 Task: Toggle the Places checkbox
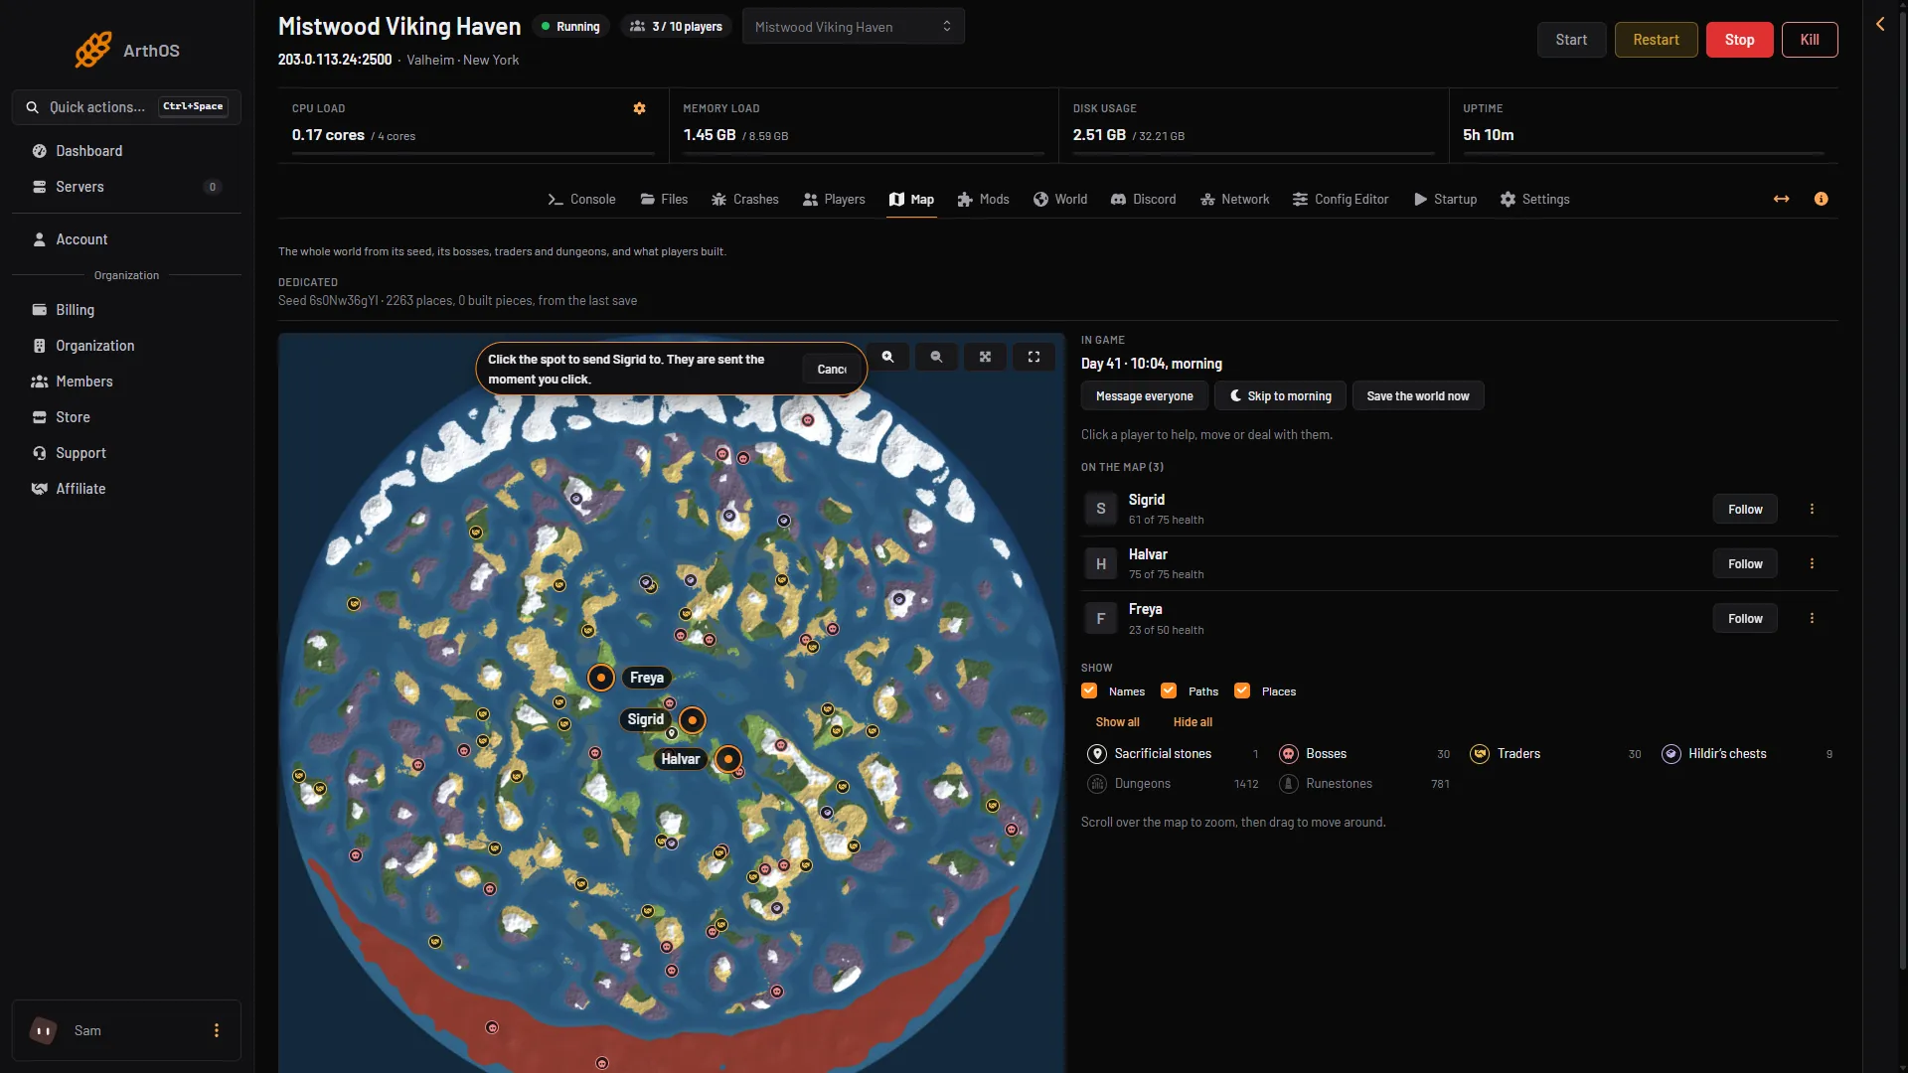click(x=1242, y=690)
